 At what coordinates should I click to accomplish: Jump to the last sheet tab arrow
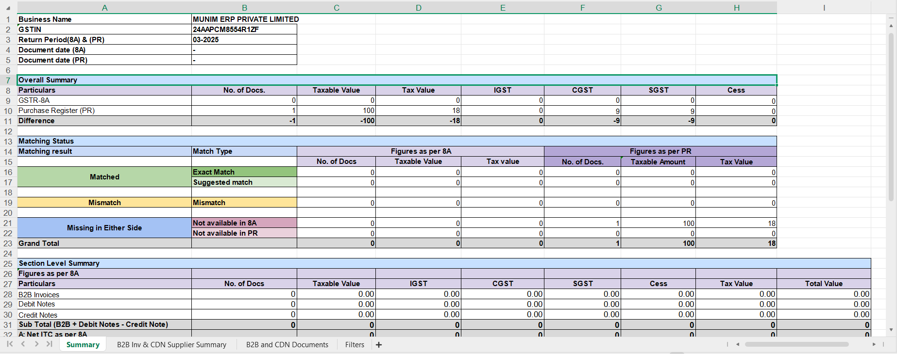click(49, 344)
